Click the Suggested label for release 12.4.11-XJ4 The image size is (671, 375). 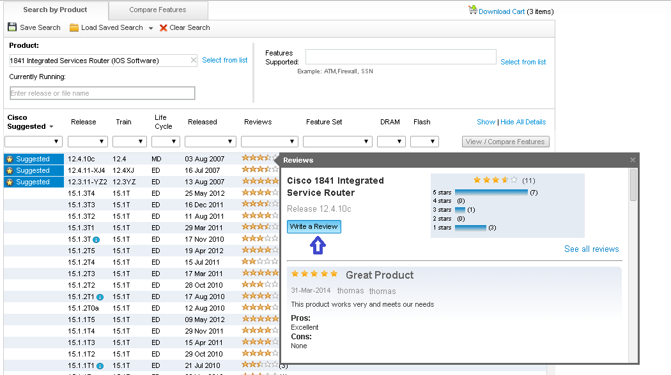[33, 170]
